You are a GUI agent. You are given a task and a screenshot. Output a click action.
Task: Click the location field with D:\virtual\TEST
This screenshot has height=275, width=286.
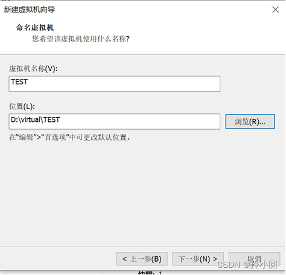pos(114,121)
